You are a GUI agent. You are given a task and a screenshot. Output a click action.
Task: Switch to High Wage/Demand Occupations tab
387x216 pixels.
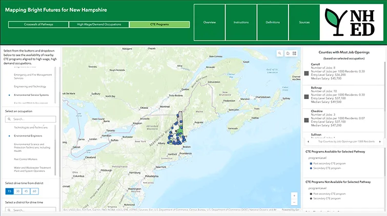tap(99, 25)
